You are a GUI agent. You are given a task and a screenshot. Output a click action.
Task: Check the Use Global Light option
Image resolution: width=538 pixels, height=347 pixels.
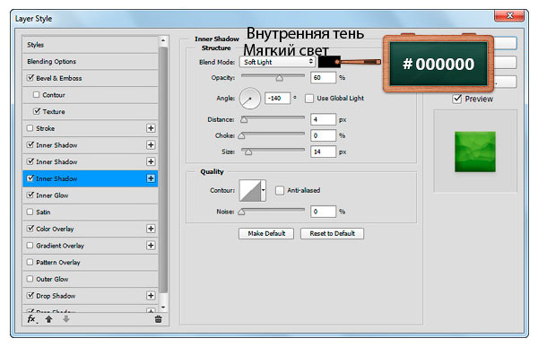point(309,99)
